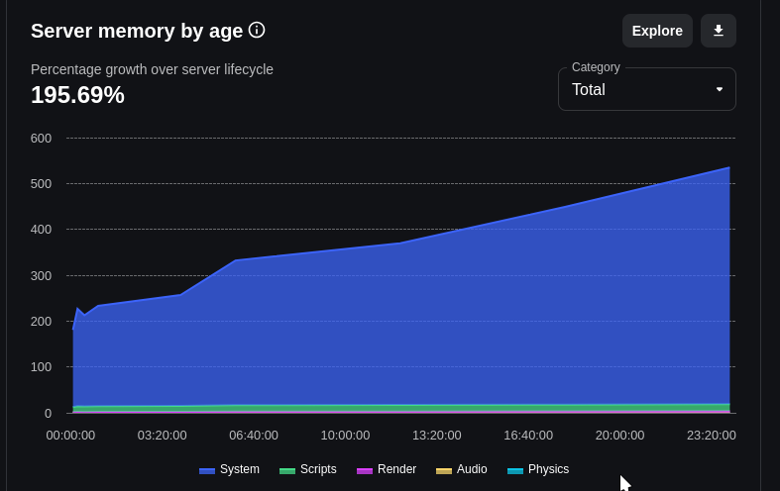
Task: Click the 'Server memory by age' title
Action: tap(137, 31)
